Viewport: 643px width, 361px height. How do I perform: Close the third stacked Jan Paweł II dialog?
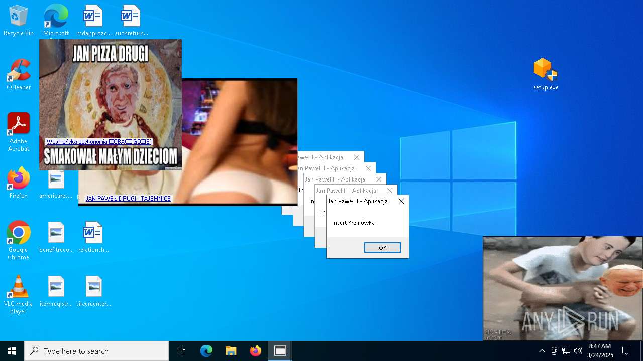click(379, 179)
